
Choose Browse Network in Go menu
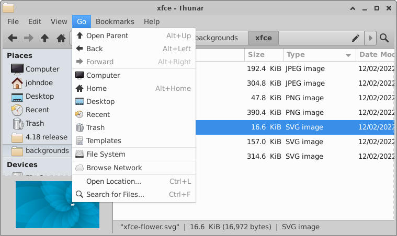(x=134, y=168)
